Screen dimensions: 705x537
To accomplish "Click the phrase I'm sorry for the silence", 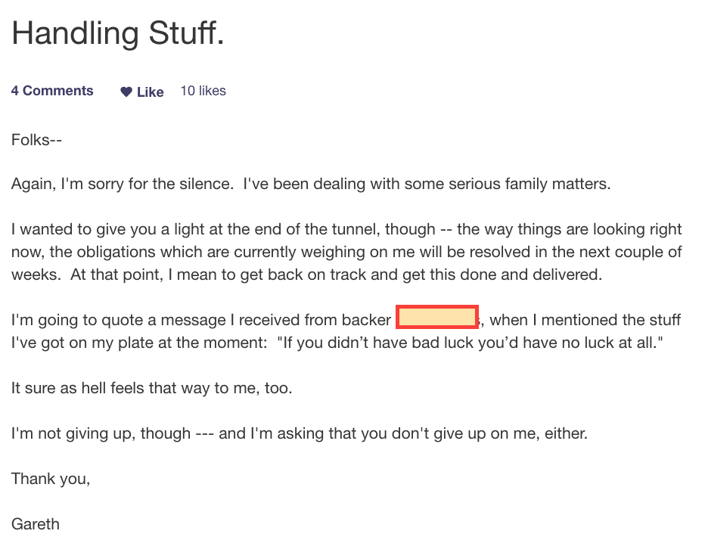I will [x=148, y=184].
